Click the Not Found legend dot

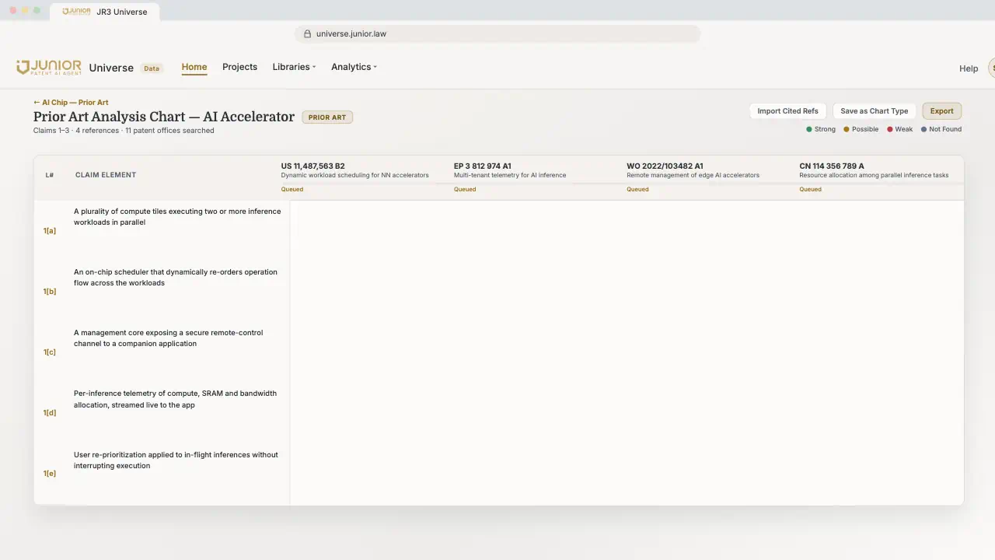pos(924,129)
